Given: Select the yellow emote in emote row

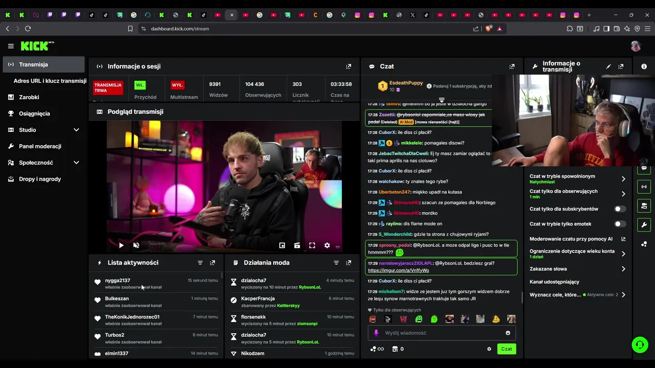Looking at the screenshot, I should pyautogui.click(x=495, y=319).
